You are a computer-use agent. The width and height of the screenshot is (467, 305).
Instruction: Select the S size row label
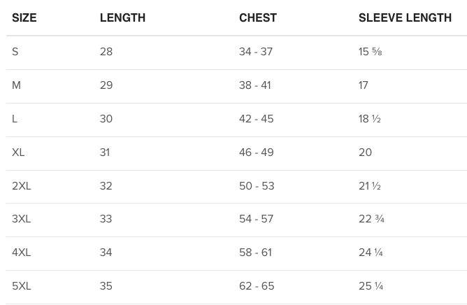pyautogui.click(x=15, y=52)
